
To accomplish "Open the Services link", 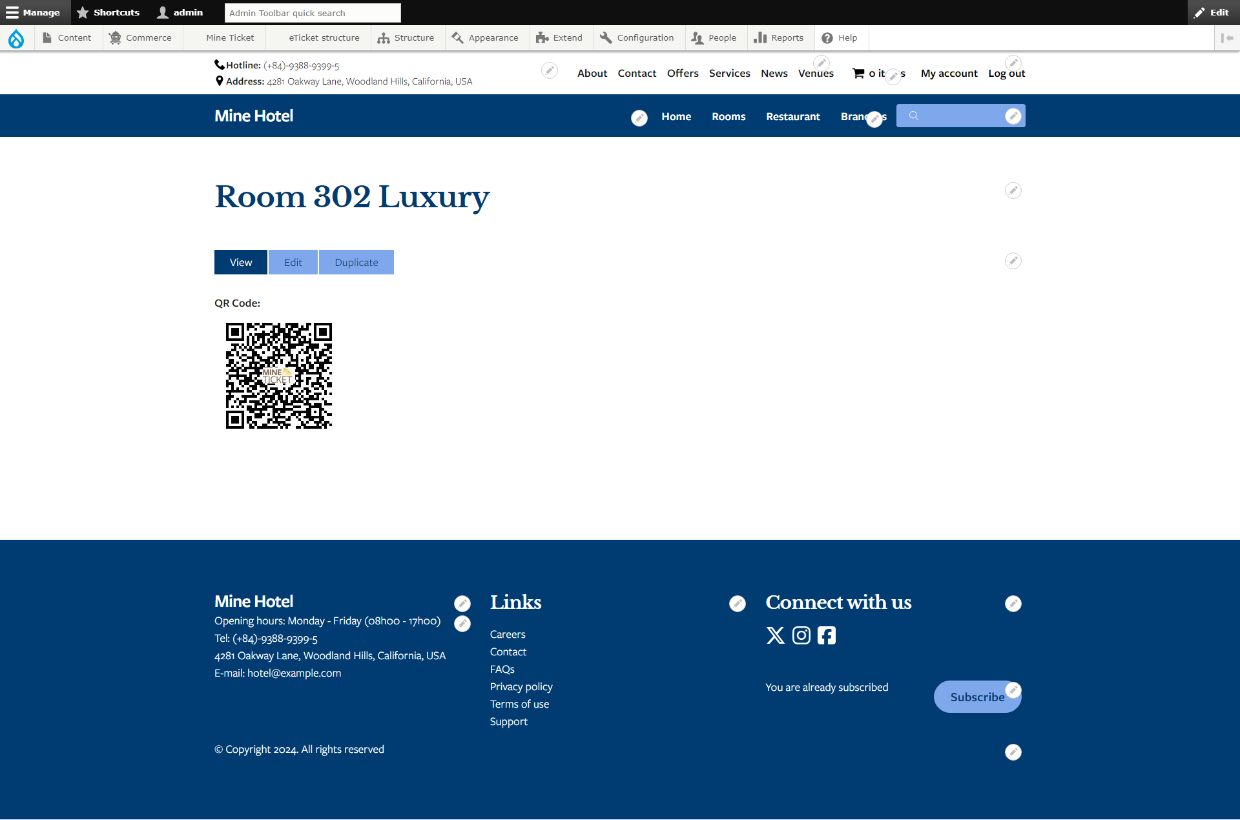I will pos(730,74).
